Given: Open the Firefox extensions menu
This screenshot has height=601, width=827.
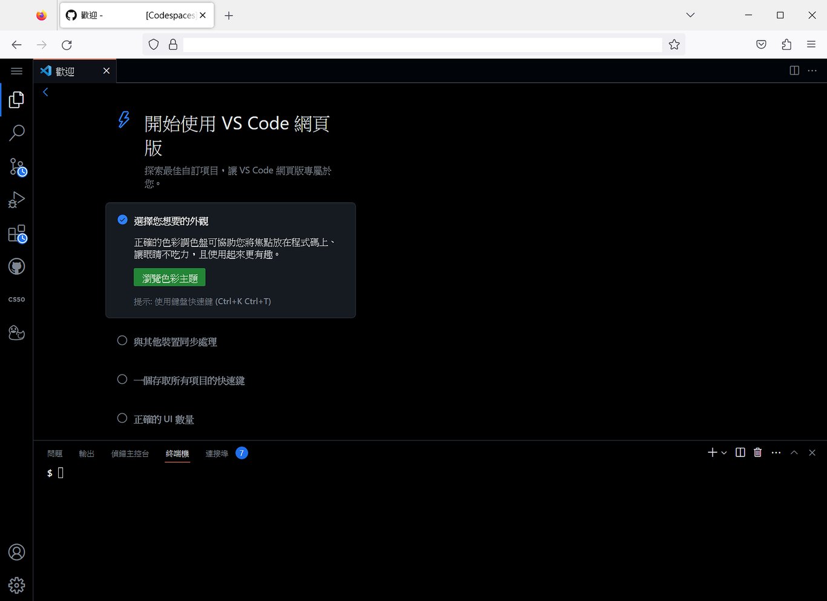Looking at the screenshot, I should [x=786, y=44].
